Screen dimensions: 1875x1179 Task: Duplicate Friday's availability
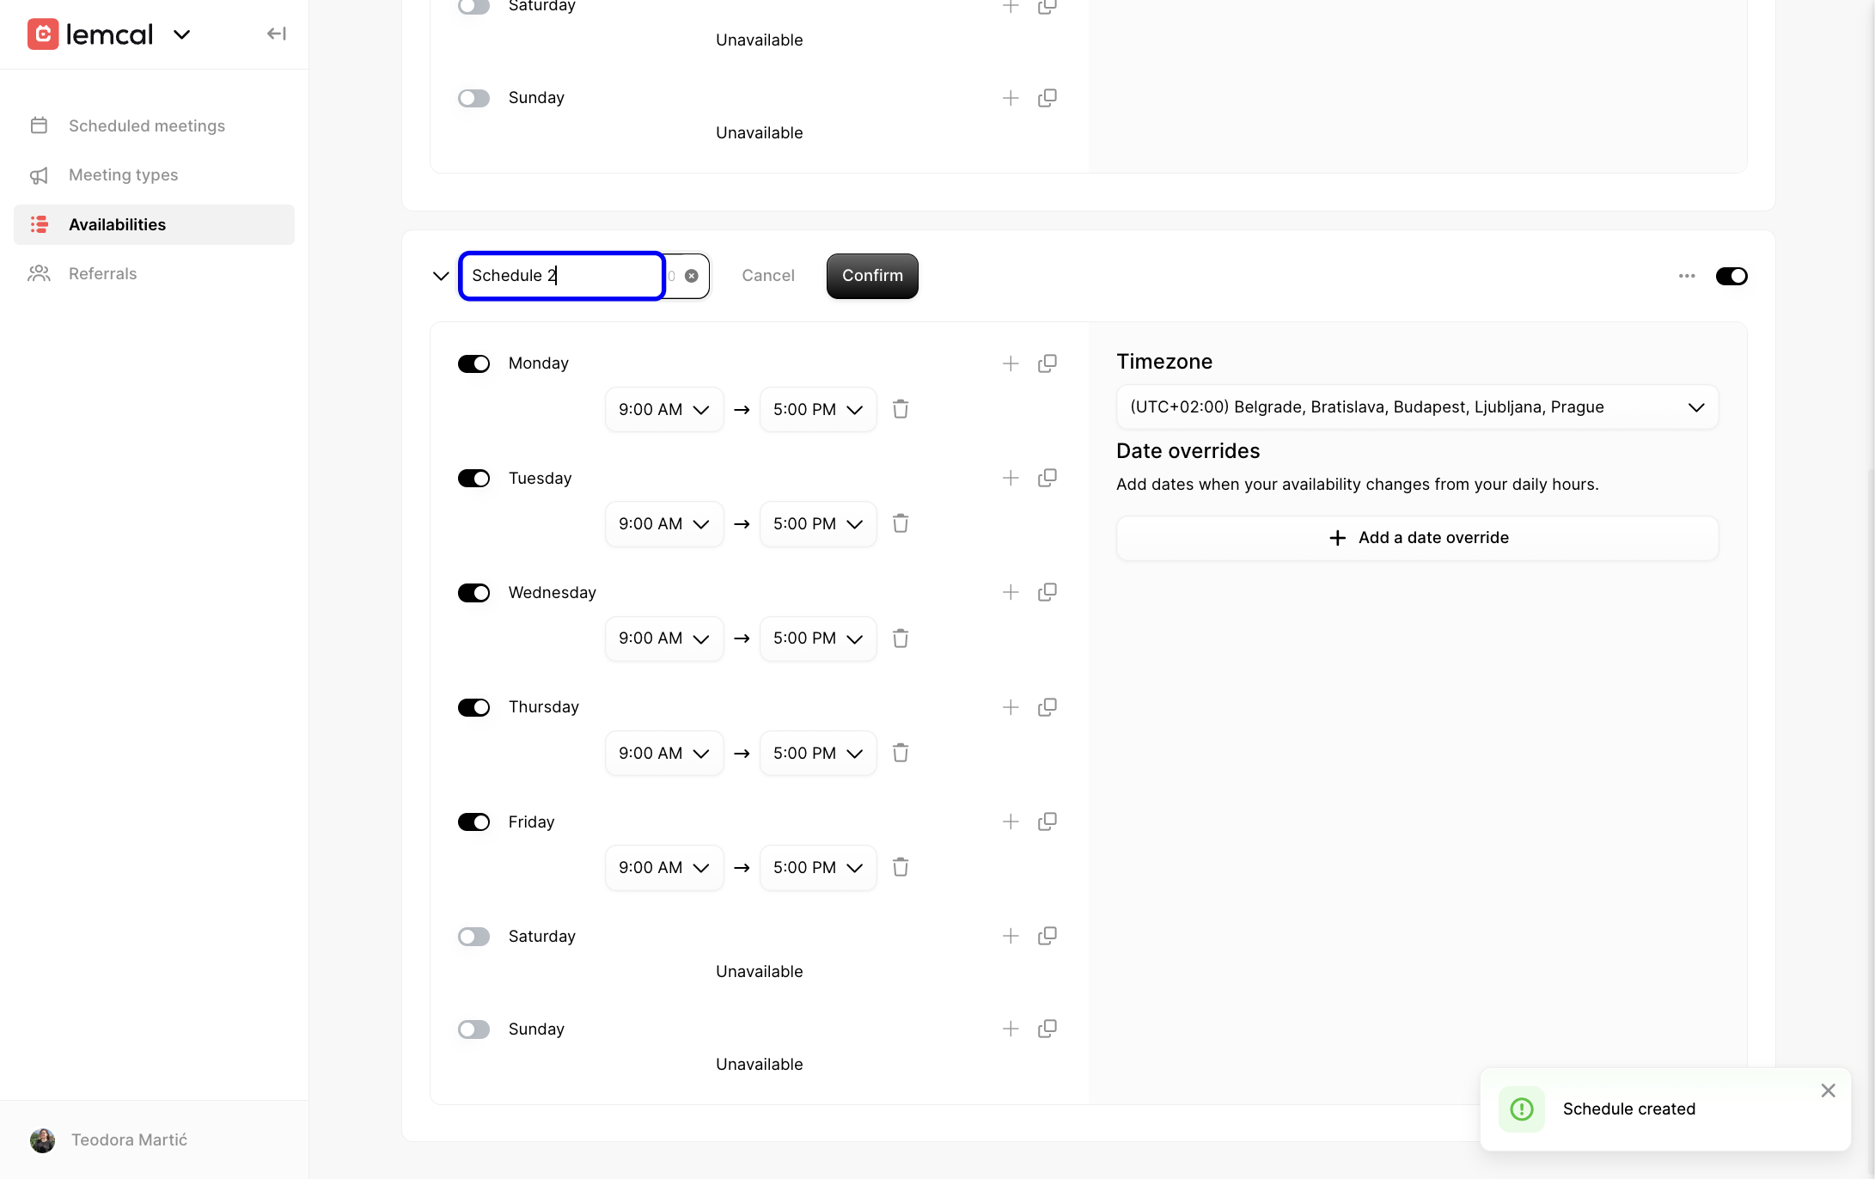pos(1047,822)
